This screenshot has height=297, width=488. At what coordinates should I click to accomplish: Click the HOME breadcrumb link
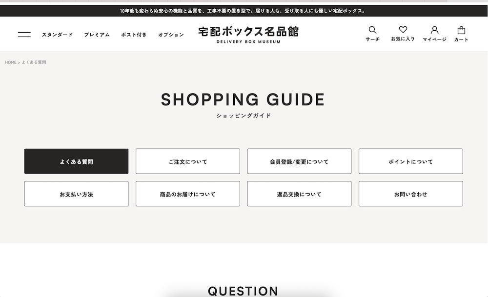(11, 62)
